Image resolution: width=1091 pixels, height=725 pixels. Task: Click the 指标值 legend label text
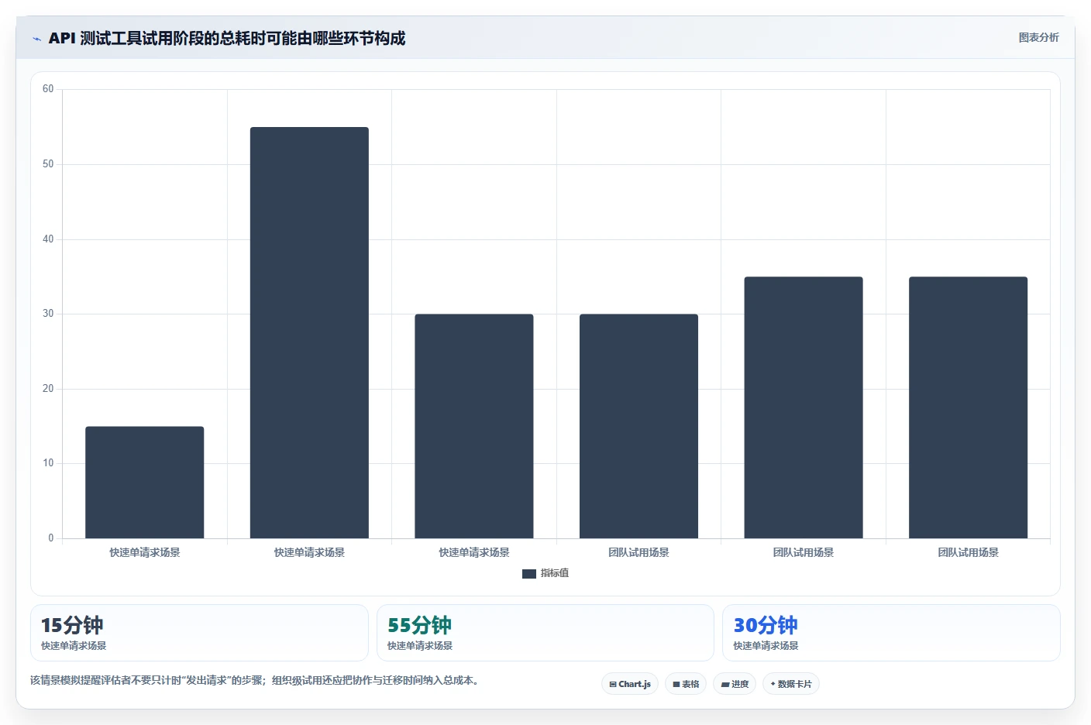click(555, 573)
